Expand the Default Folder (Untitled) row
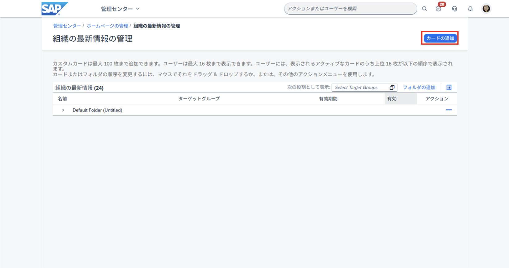The height and width of the screenshot is (268, 509). tap(63, 110)
